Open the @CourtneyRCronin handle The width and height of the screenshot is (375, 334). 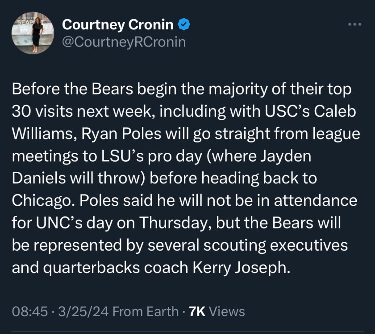pos(124,42)
